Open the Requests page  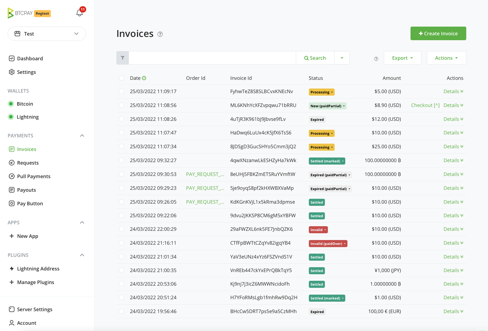(x=28, y=163)
